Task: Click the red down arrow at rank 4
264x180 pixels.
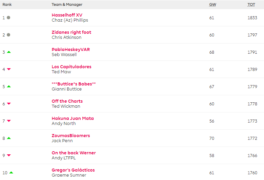Action: pos(9,69)
